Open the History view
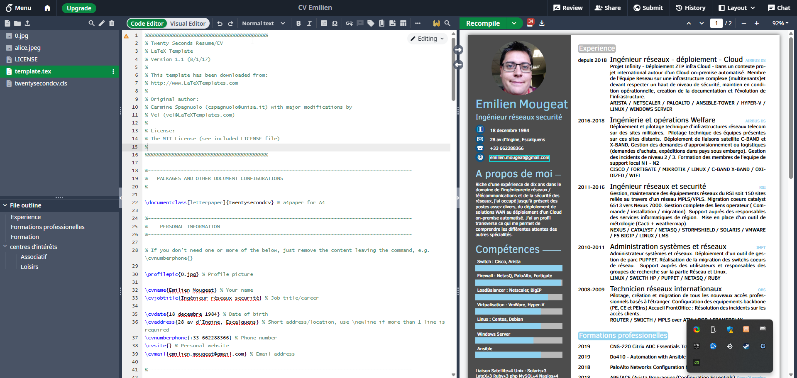Image resolution: width=797 pixels, height=378 pixels. (x=690, y=8)
